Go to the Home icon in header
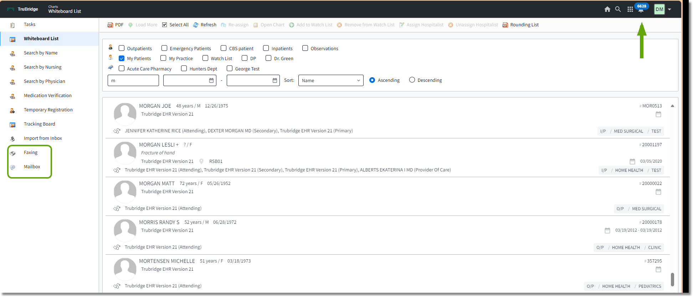The width and height of the screenshot is (693, 297). click(607, 9)
